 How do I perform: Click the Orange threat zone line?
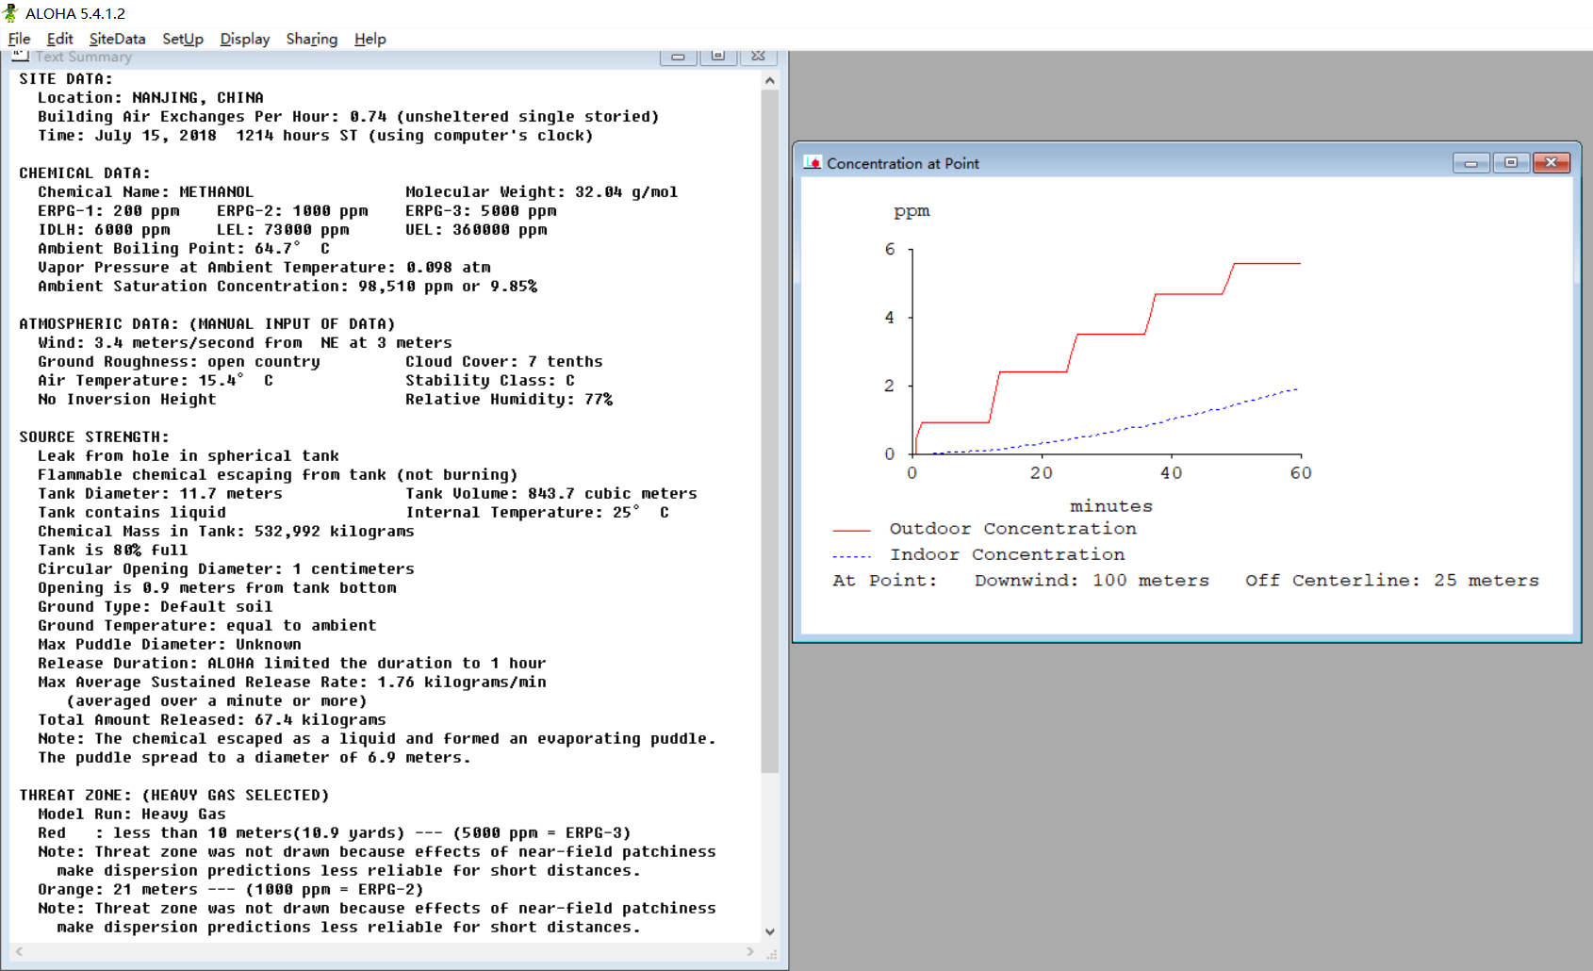231,890
